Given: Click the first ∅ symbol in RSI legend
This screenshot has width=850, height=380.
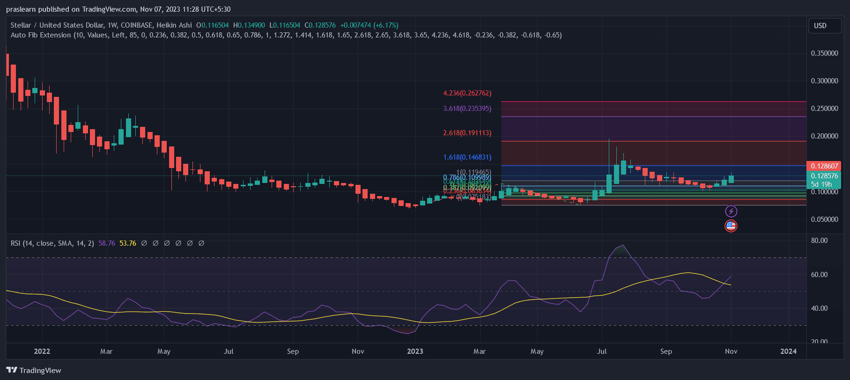Looking at the screenshot, I should (x=144, y=243).
